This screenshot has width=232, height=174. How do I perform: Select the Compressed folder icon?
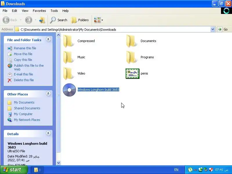68,41
